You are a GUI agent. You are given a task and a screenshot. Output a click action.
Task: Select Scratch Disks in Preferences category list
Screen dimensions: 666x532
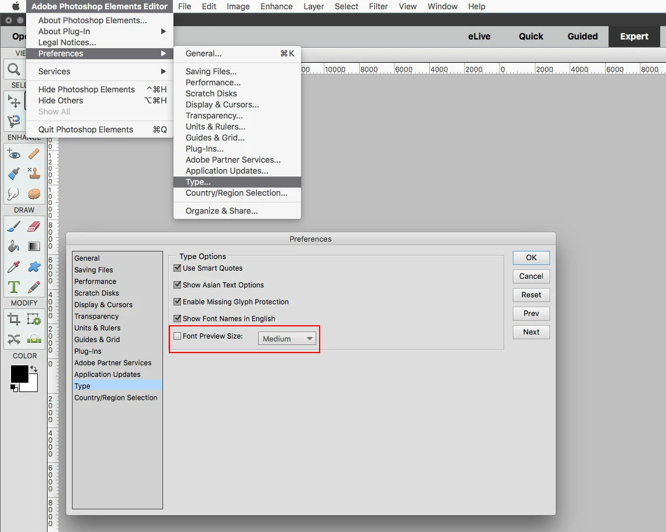point(117,293)
